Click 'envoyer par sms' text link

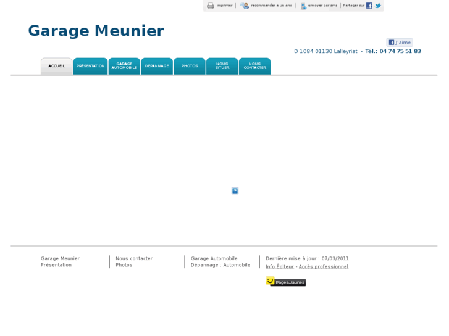click(322, 6)
